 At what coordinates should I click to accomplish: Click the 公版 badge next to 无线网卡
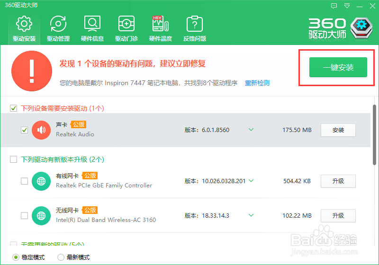coord(90,210)
